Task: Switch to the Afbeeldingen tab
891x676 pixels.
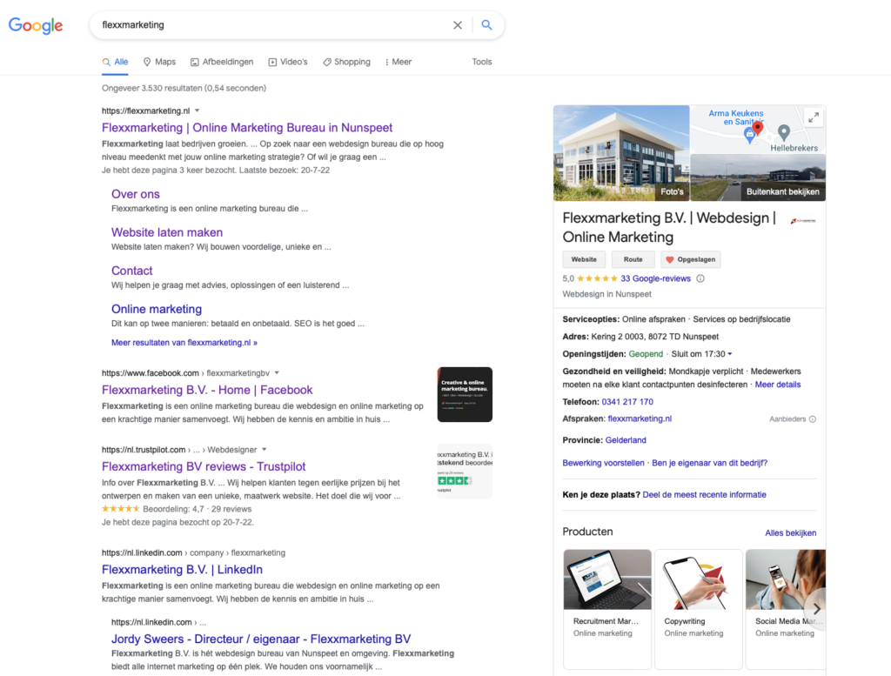Action: (222, 62)
